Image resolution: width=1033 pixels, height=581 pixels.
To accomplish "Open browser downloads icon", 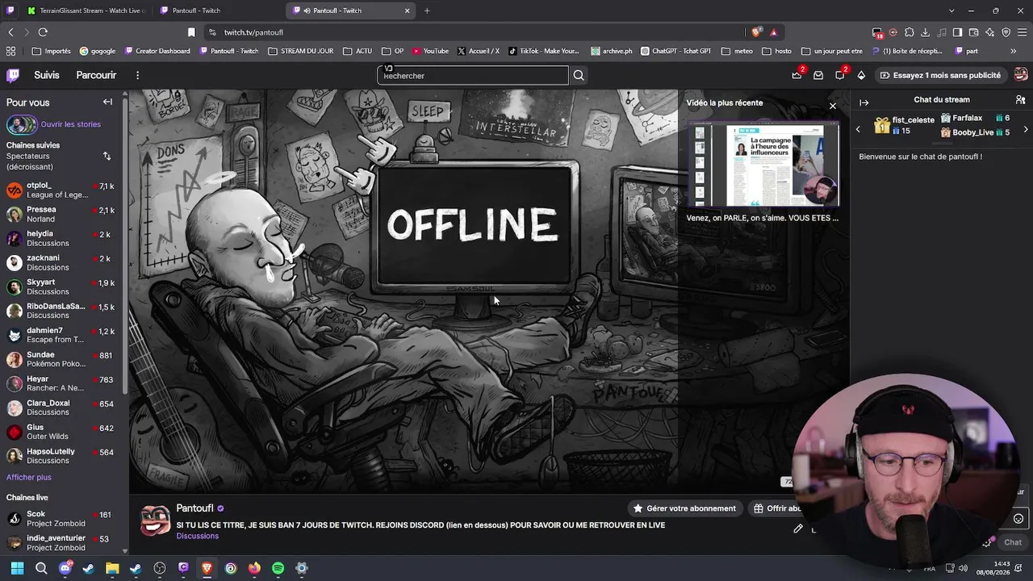I will (x=925, y=32).
